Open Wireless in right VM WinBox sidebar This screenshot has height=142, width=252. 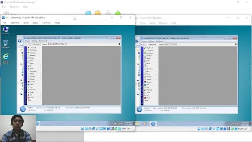pyautogui.click(x=149, y=56)
